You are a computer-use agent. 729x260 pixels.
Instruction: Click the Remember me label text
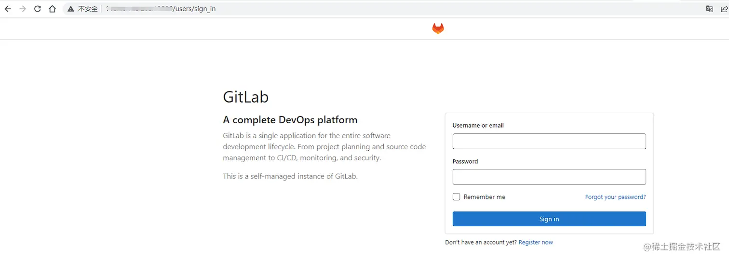pyautogui.click(x=484, y=197)
